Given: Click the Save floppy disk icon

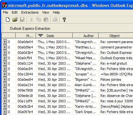Looking at the screenshot, I should [x=22, y=20].
